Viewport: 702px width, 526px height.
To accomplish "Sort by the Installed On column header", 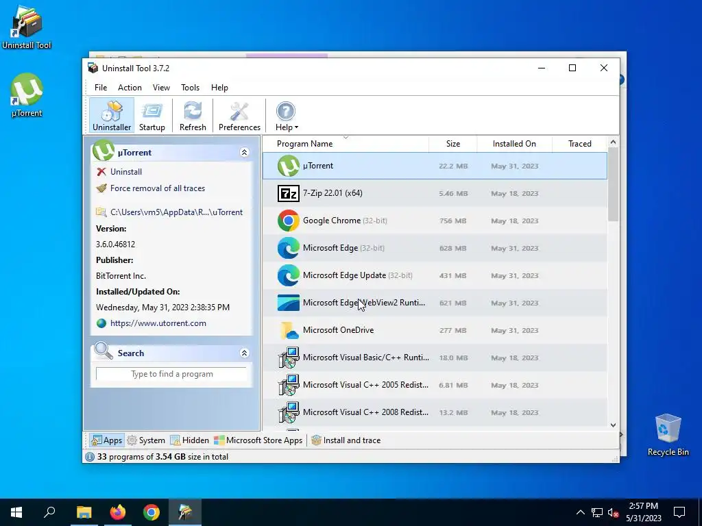I will 514,144.
